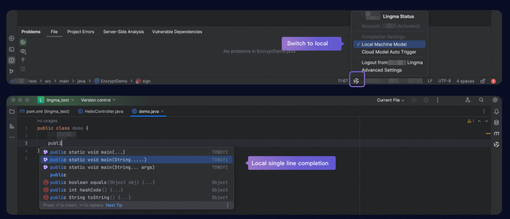Select Cloud Model Auto Trigger option

click(x=389, y=52)
